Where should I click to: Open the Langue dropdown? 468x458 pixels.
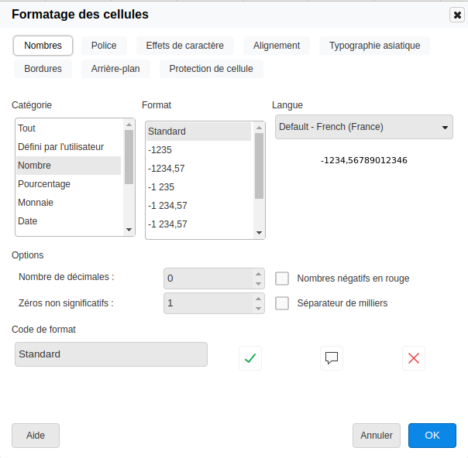coord(363,127)
